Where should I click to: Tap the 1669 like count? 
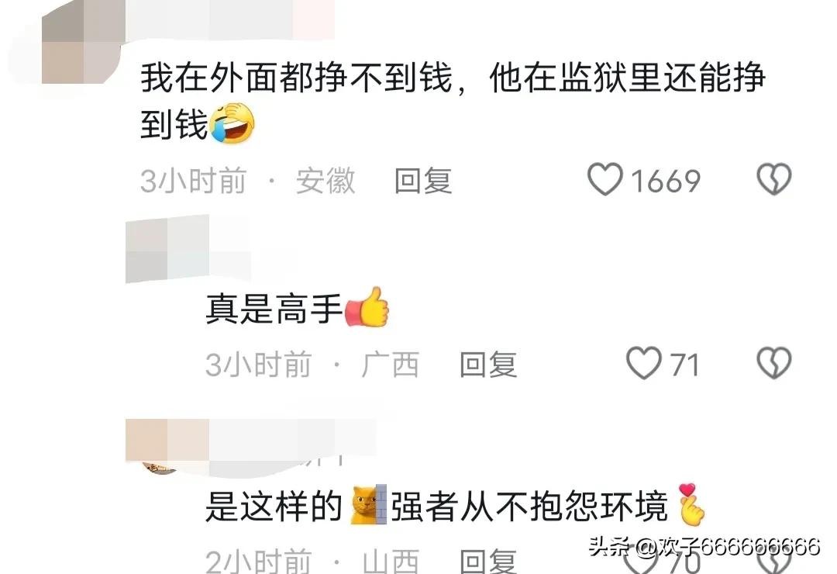[666, 181]
